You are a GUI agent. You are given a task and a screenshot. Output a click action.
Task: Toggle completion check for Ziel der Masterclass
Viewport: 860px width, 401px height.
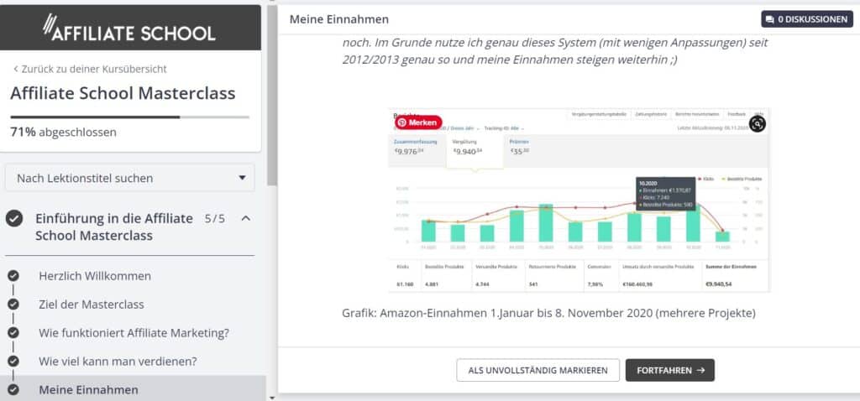13,305
